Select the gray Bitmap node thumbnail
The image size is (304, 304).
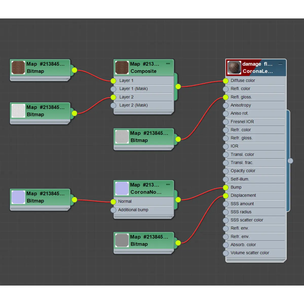(122, 240)
